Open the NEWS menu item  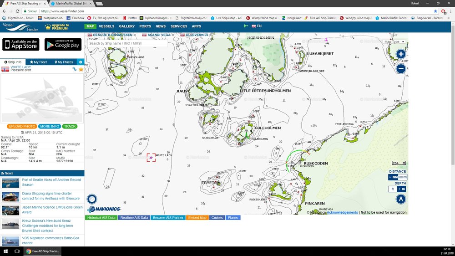click(x=161, y=26)
